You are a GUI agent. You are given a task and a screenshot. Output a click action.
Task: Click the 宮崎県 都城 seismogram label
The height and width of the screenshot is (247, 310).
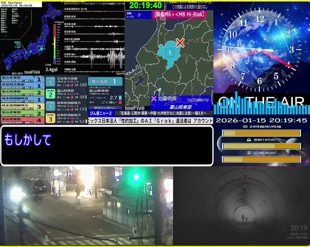[x=70, y=62]
